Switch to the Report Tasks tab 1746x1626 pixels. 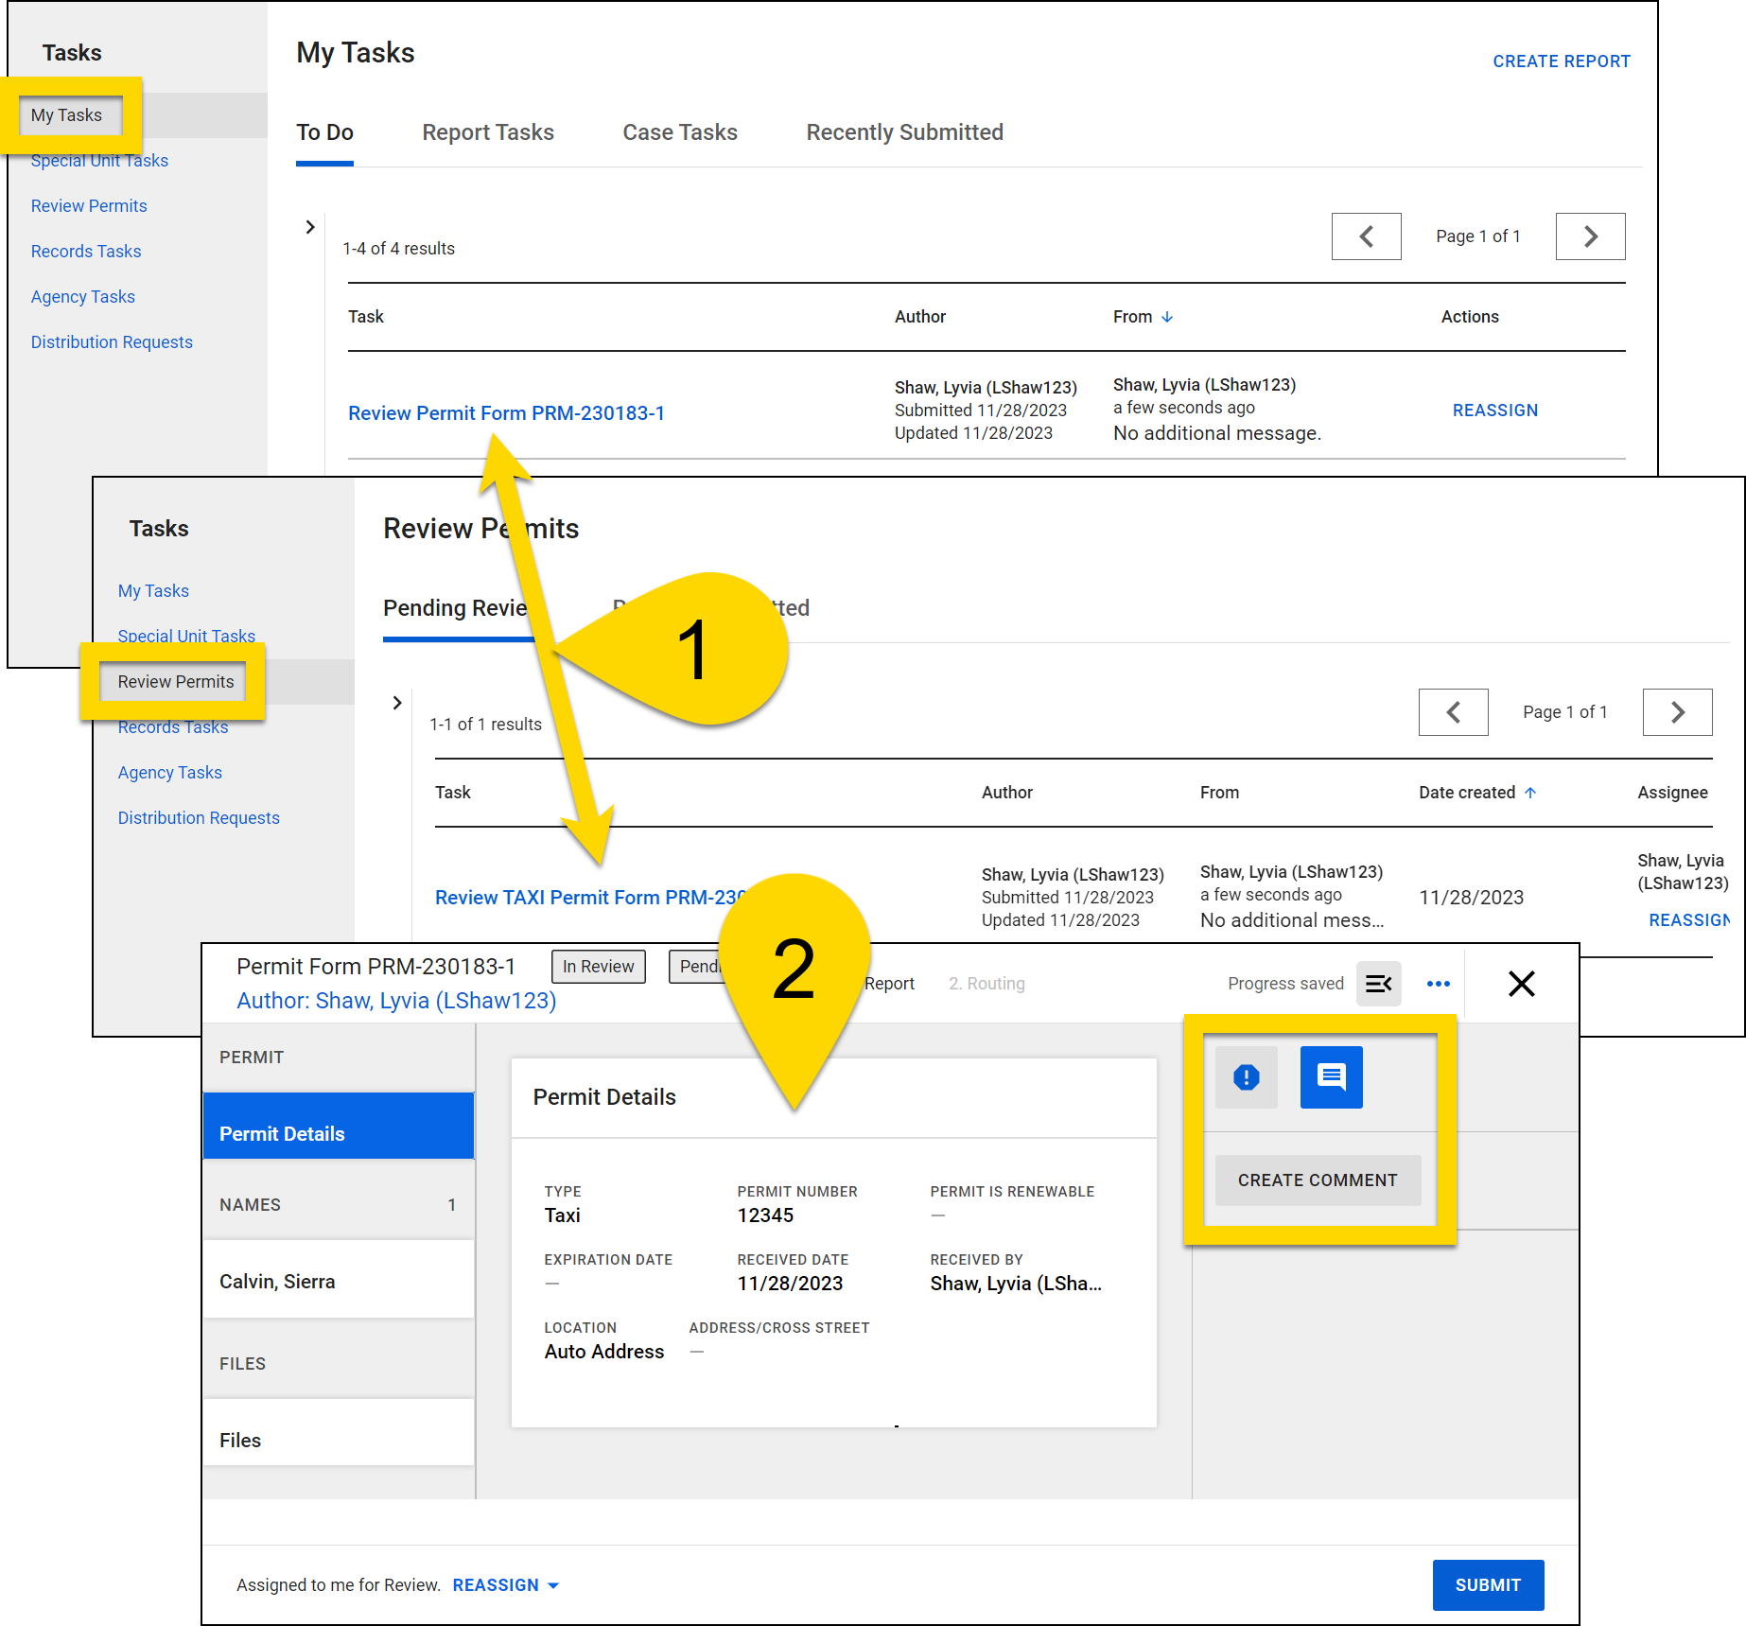(488, 132)
